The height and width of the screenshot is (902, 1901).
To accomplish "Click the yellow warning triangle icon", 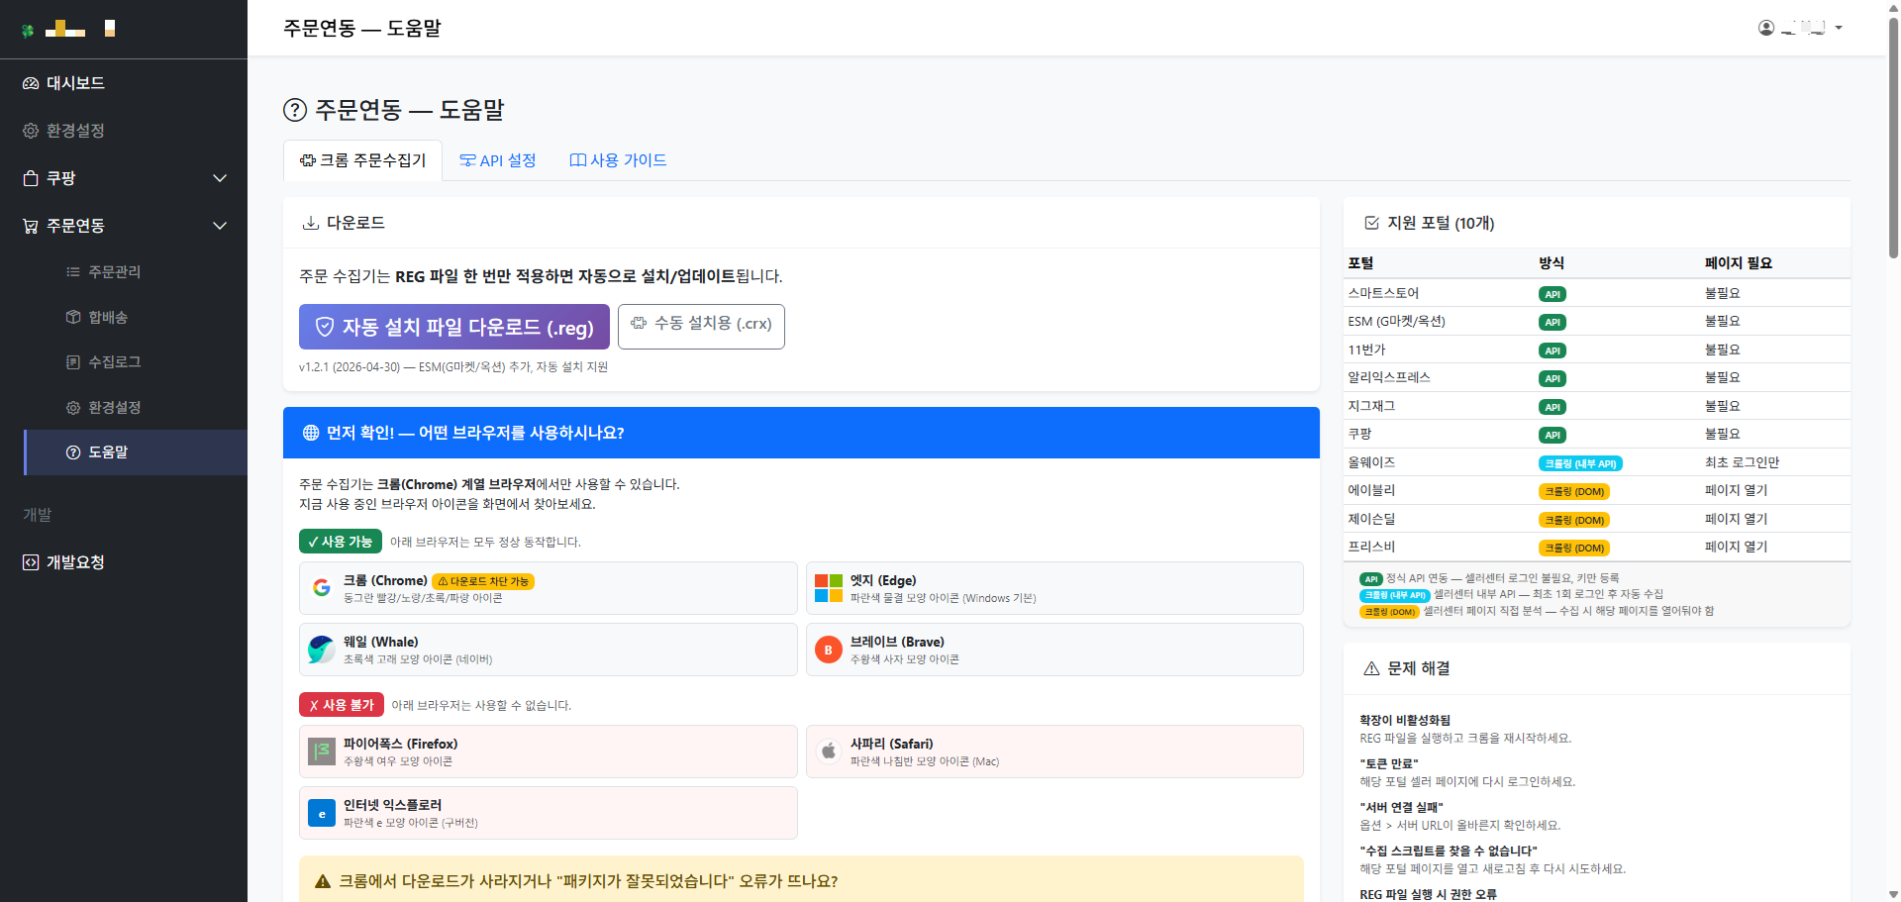I will tap(323, 881).
